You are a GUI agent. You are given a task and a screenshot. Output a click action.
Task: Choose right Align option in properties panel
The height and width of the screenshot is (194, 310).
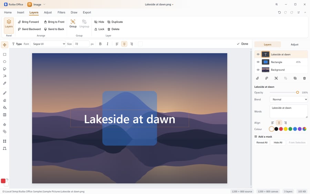pyautogui.click(x=285, y=123)
